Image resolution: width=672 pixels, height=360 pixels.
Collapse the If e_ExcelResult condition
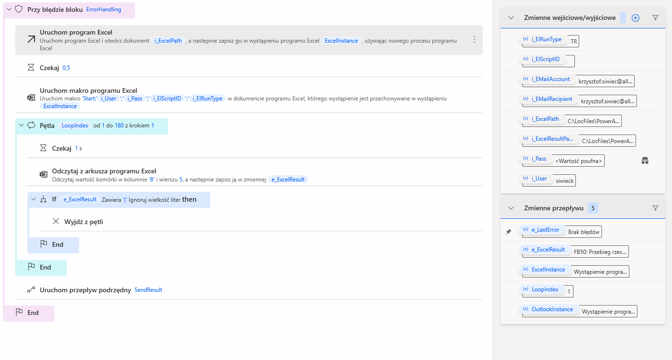coord(33,199)
